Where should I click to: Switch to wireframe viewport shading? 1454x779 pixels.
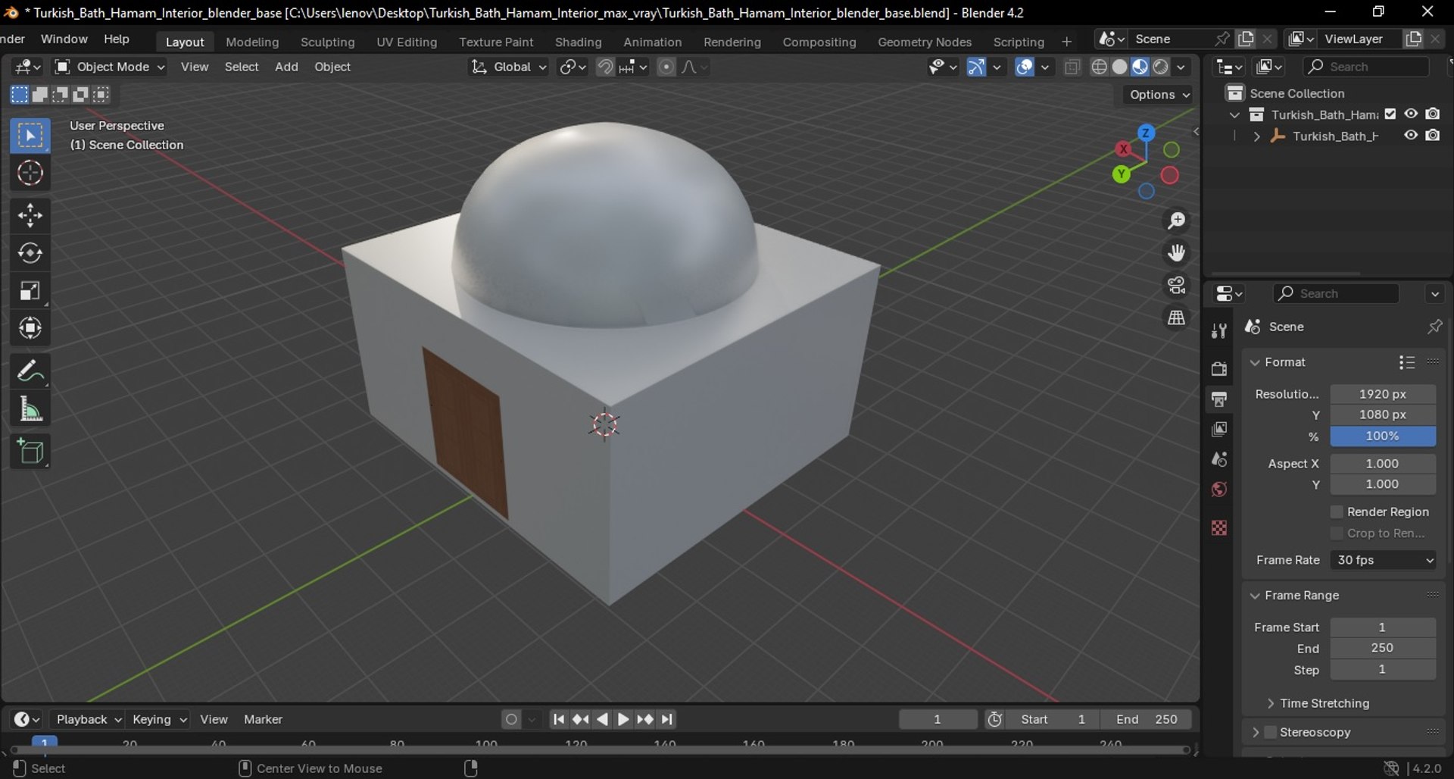click(x=1100, y=67)
